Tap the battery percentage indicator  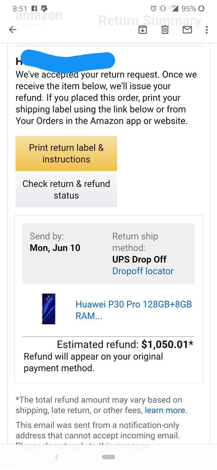189,8
